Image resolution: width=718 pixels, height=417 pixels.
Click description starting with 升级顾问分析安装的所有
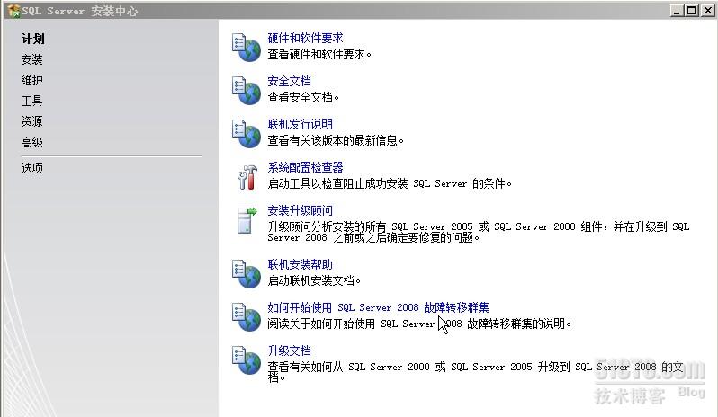coord(479,232)
